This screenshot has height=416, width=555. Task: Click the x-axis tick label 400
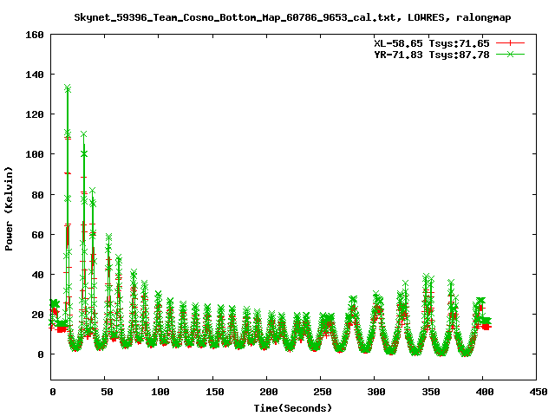(x=485, y=392)
